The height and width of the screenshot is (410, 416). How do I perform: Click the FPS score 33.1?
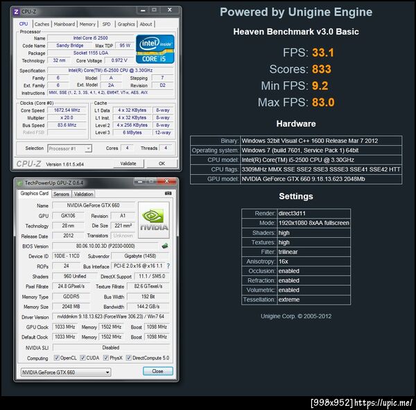point(323,53)
